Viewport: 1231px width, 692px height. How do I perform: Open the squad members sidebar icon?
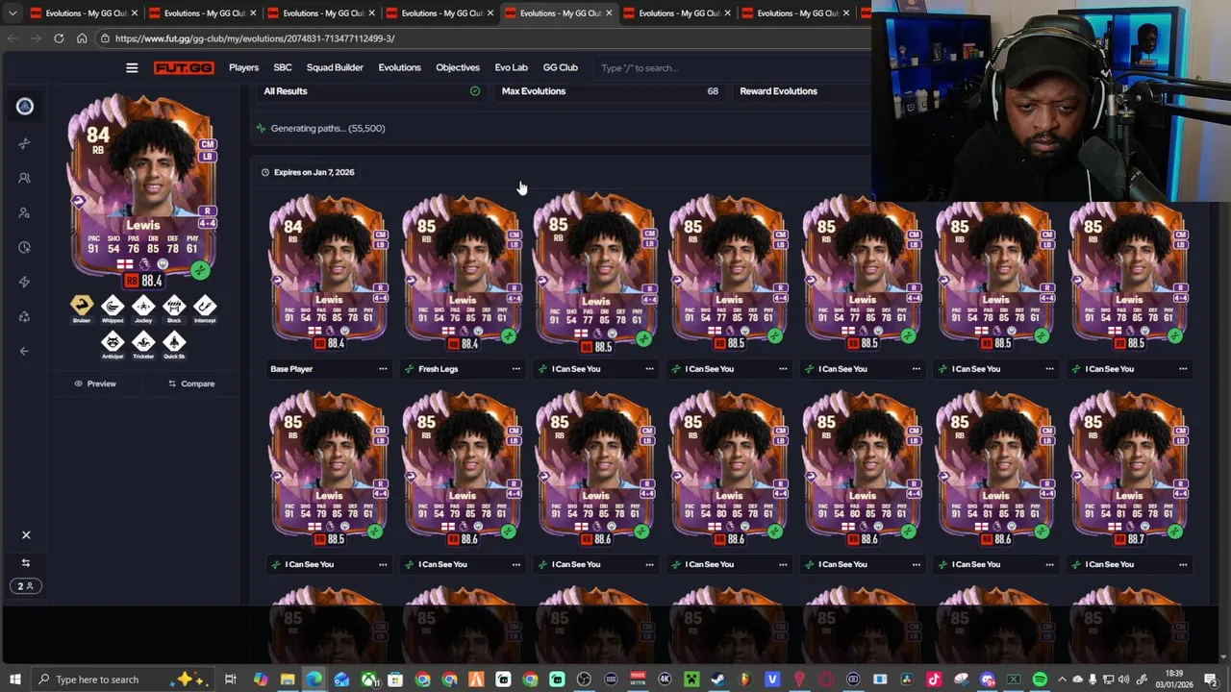pyautogui.click(x=25, y=178)
